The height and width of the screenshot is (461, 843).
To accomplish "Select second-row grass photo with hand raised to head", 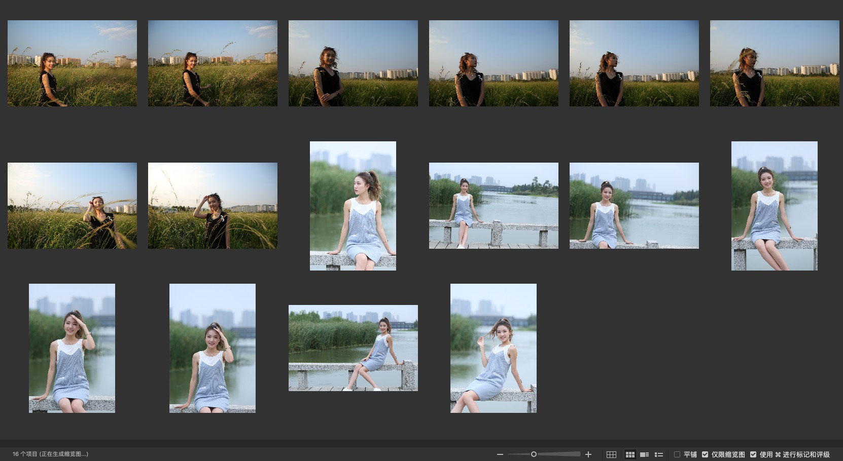I will [x=213, y=206].
